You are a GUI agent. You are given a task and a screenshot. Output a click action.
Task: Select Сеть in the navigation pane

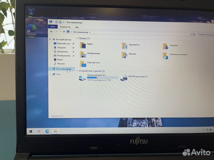(58, 74)
